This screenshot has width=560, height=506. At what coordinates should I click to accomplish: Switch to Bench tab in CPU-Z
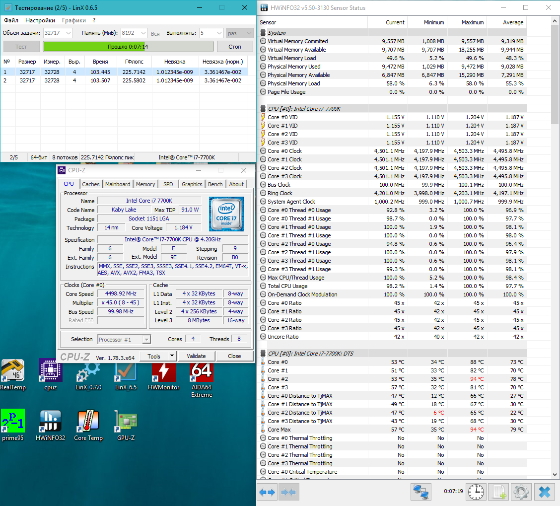tap(215, 184)
